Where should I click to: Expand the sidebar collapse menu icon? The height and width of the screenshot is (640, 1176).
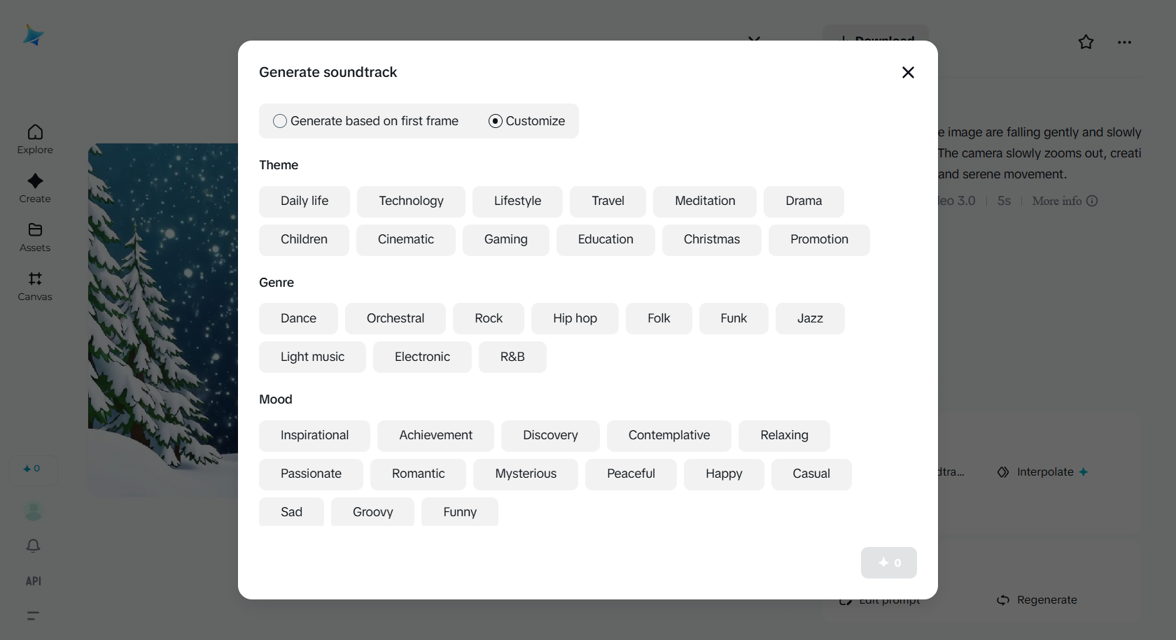(33, 616)
